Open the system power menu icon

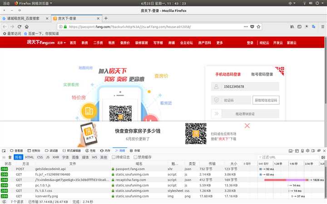pos(317,3)
